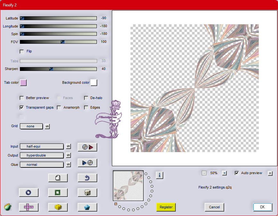Open the Grid none dropdown
The image size is (278, 216).
(x=31, y=126)
